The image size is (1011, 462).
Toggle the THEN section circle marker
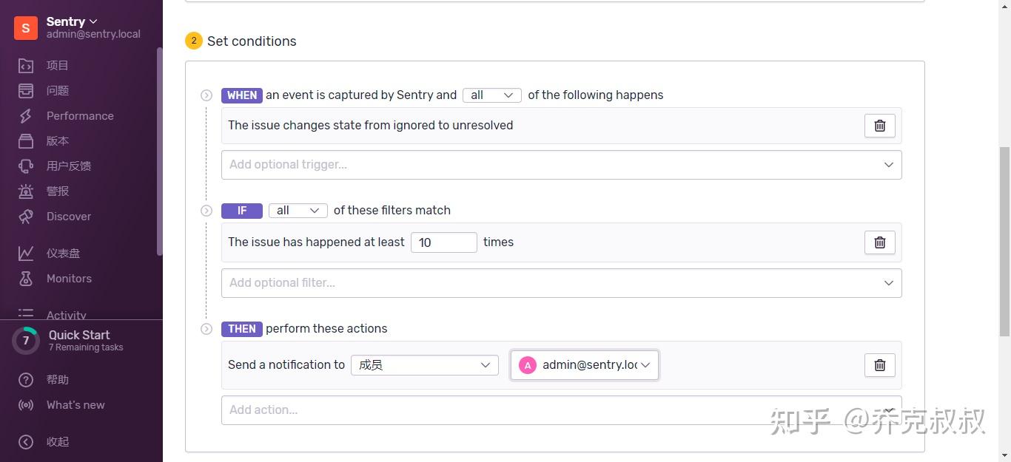click(x=206, y=329)
